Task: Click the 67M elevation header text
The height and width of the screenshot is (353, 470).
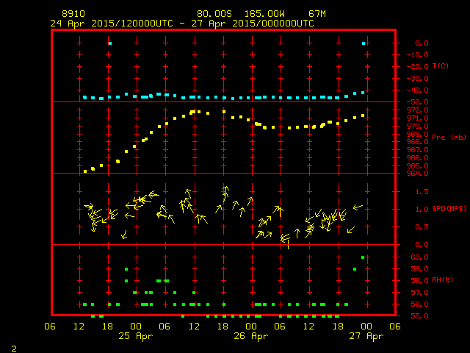Action: coord(317,14)
